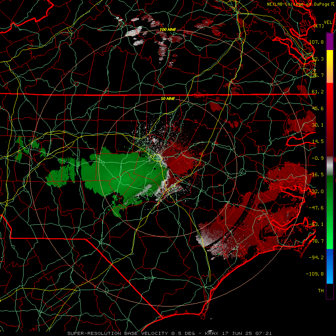Select the -109.8 scale value

pos(315,274)
